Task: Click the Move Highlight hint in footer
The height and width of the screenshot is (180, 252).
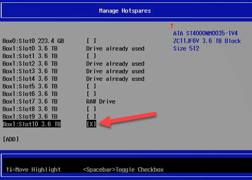Action: coord(33,169)
